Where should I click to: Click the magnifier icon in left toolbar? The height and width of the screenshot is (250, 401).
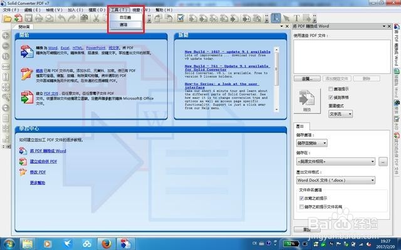coord(6,97)
